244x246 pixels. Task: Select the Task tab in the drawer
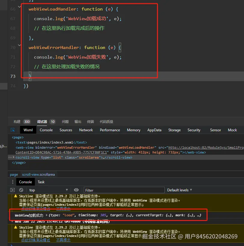(x=41, y=182)
